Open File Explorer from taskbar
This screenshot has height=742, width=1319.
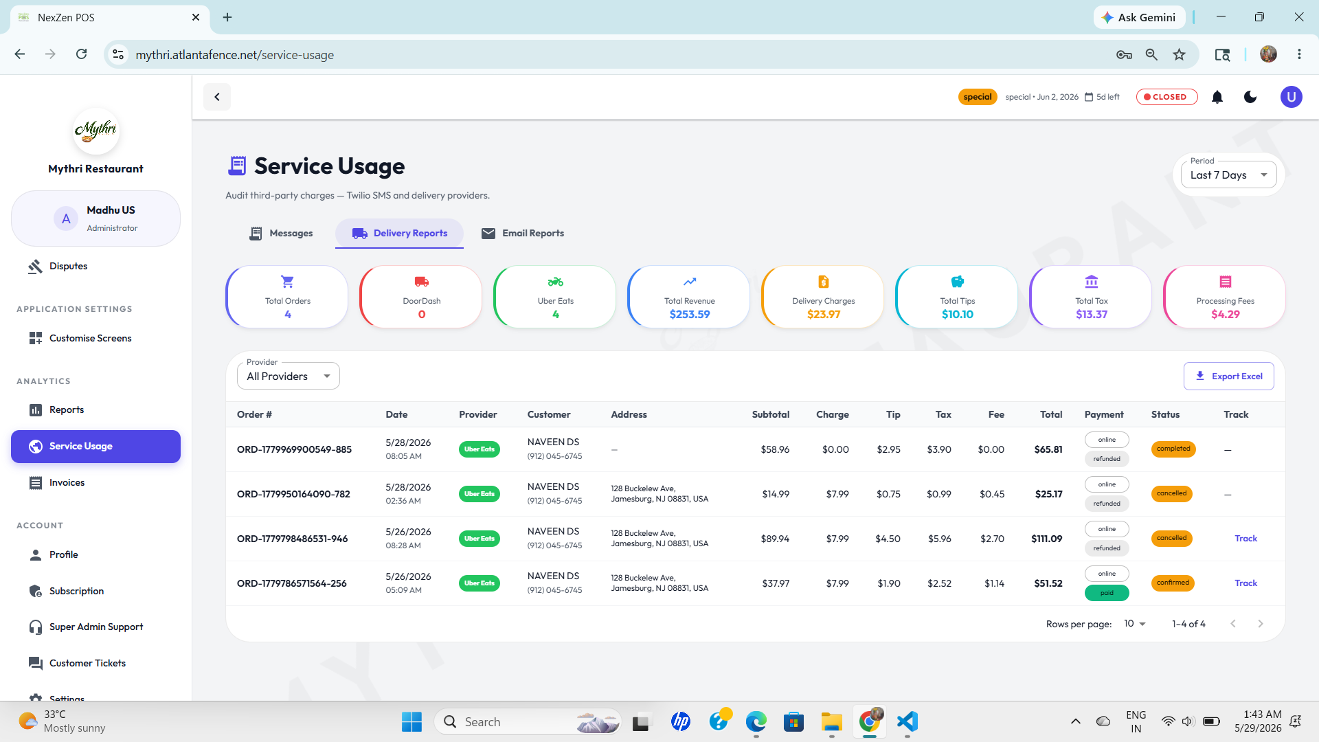click(x=831, y=721)
